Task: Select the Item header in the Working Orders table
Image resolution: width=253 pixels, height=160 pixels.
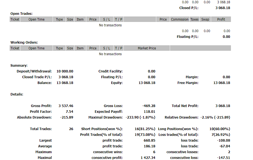Action: coord(80,48)
